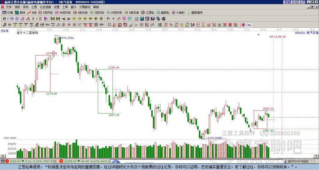Open the P数字表 tool
319x170 pixels.
point(80,12)
